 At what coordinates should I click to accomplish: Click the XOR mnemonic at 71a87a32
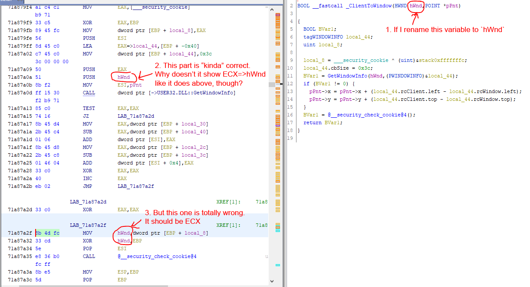[x=87, y=241]
